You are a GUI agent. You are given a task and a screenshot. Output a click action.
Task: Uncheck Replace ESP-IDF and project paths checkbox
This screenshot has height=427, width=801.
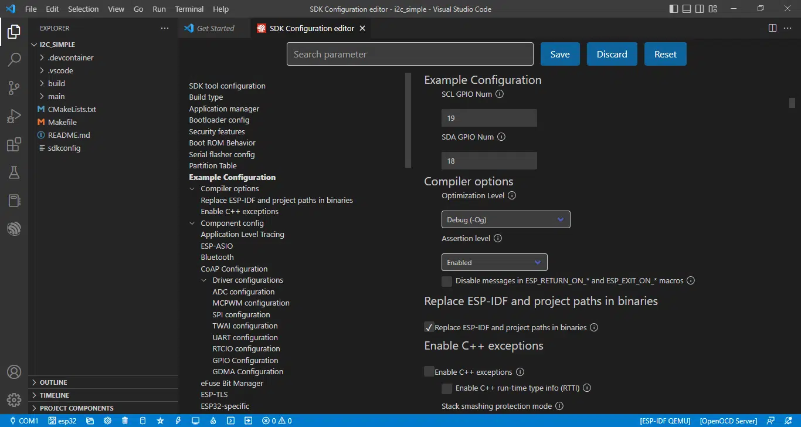point(429,327)
